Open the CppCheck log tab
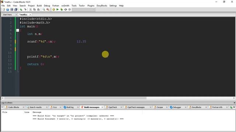 click(x=112, y=107)
